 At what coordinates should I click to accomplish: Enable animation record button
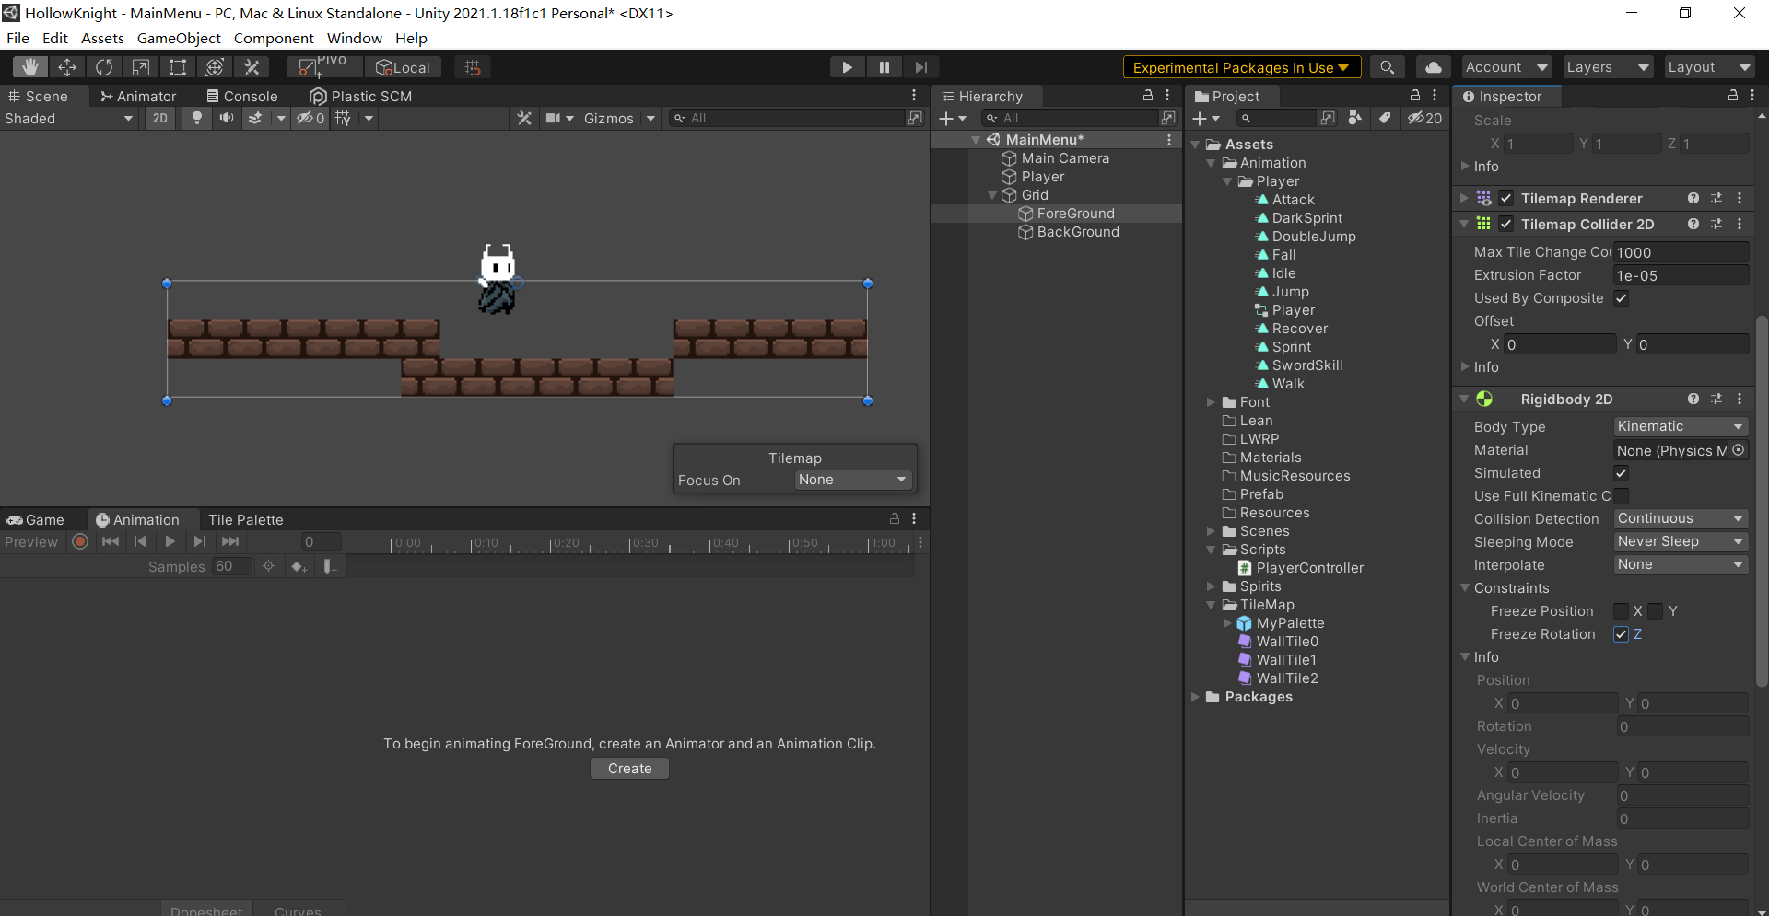pos(80,541)
